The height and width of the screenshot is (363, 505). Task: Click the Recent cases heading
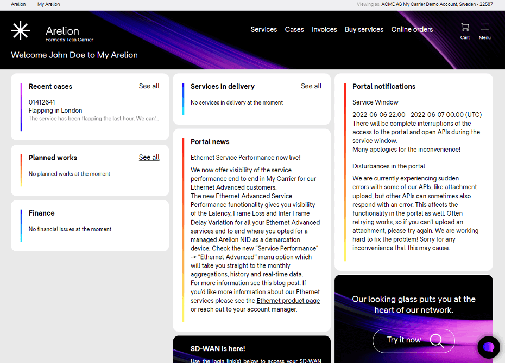point(50,86)
